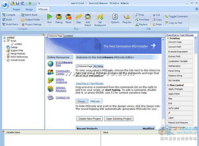The image size is (199, 146).
Task: Collapse the Script tree node
Action: point(4,41)
